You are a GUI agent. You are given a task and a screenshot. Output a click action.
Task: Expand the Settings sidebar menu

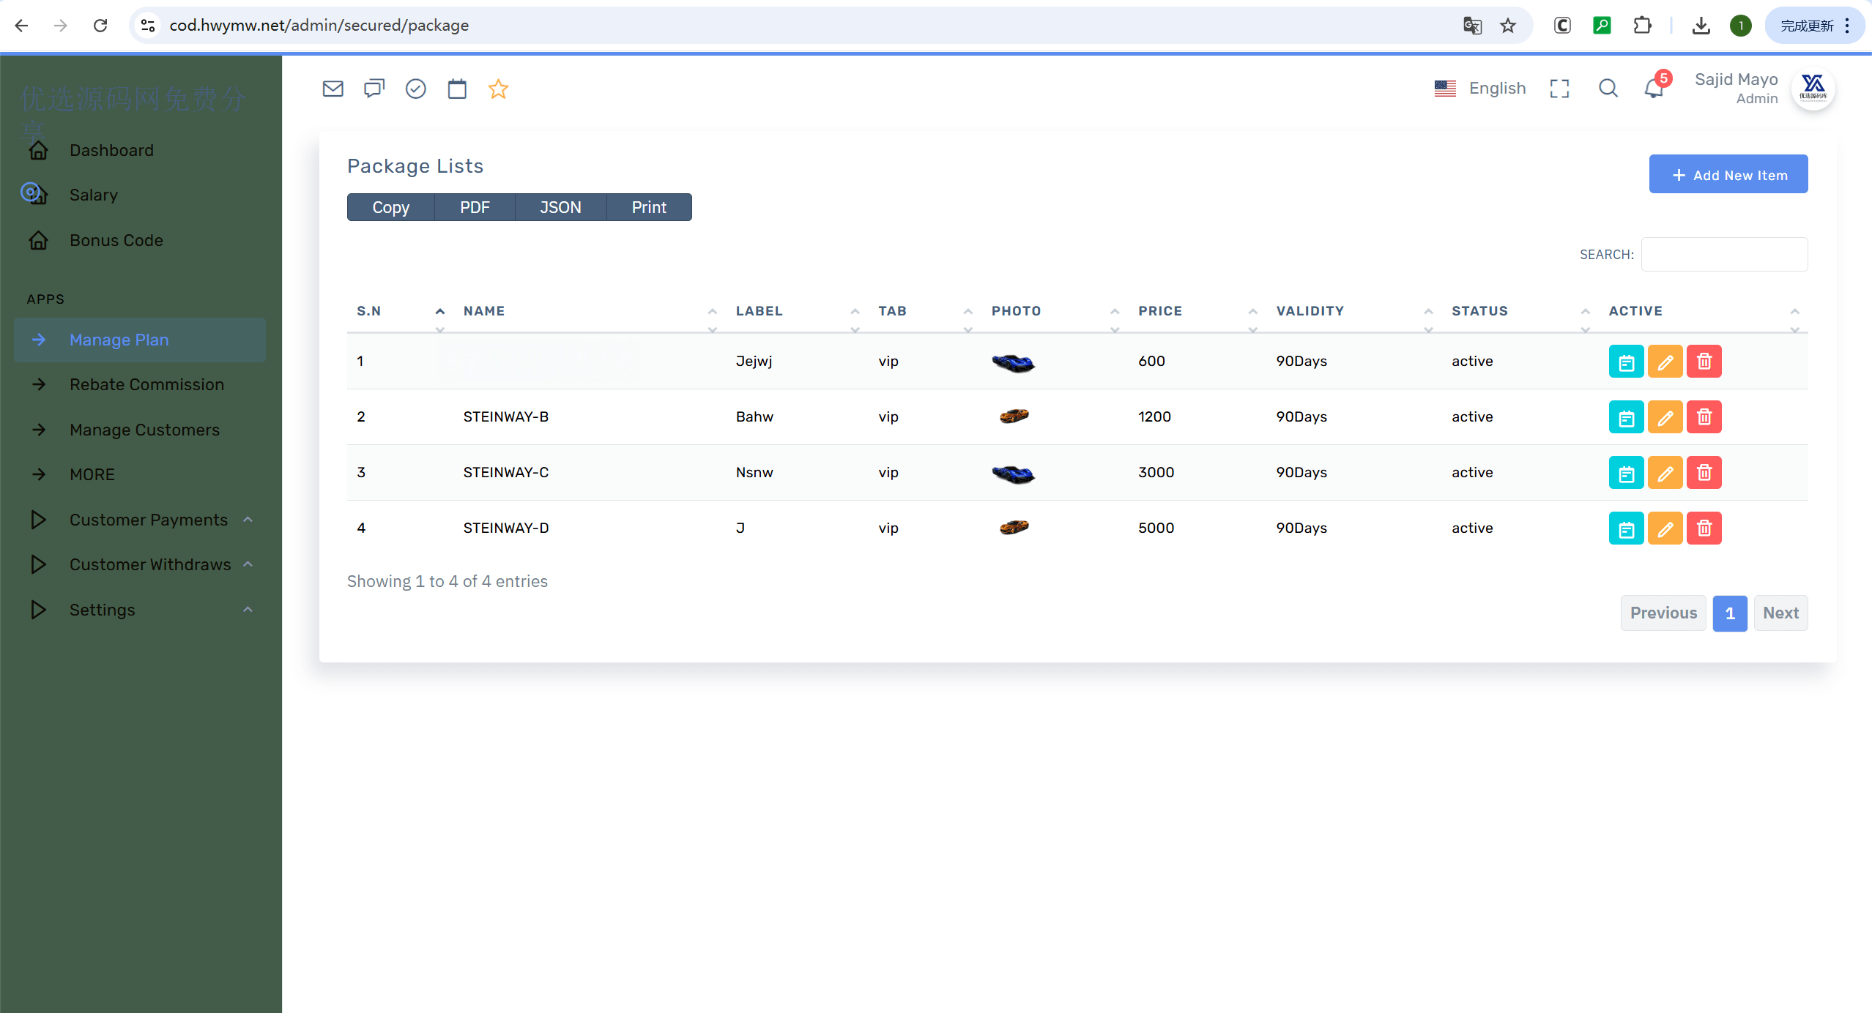pos(103,610)
